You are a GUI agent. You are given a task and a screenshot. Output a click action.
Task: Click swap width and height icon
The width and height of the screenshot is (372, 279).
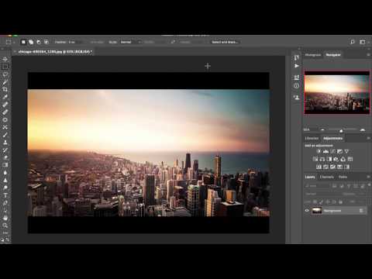coord(173,42)
